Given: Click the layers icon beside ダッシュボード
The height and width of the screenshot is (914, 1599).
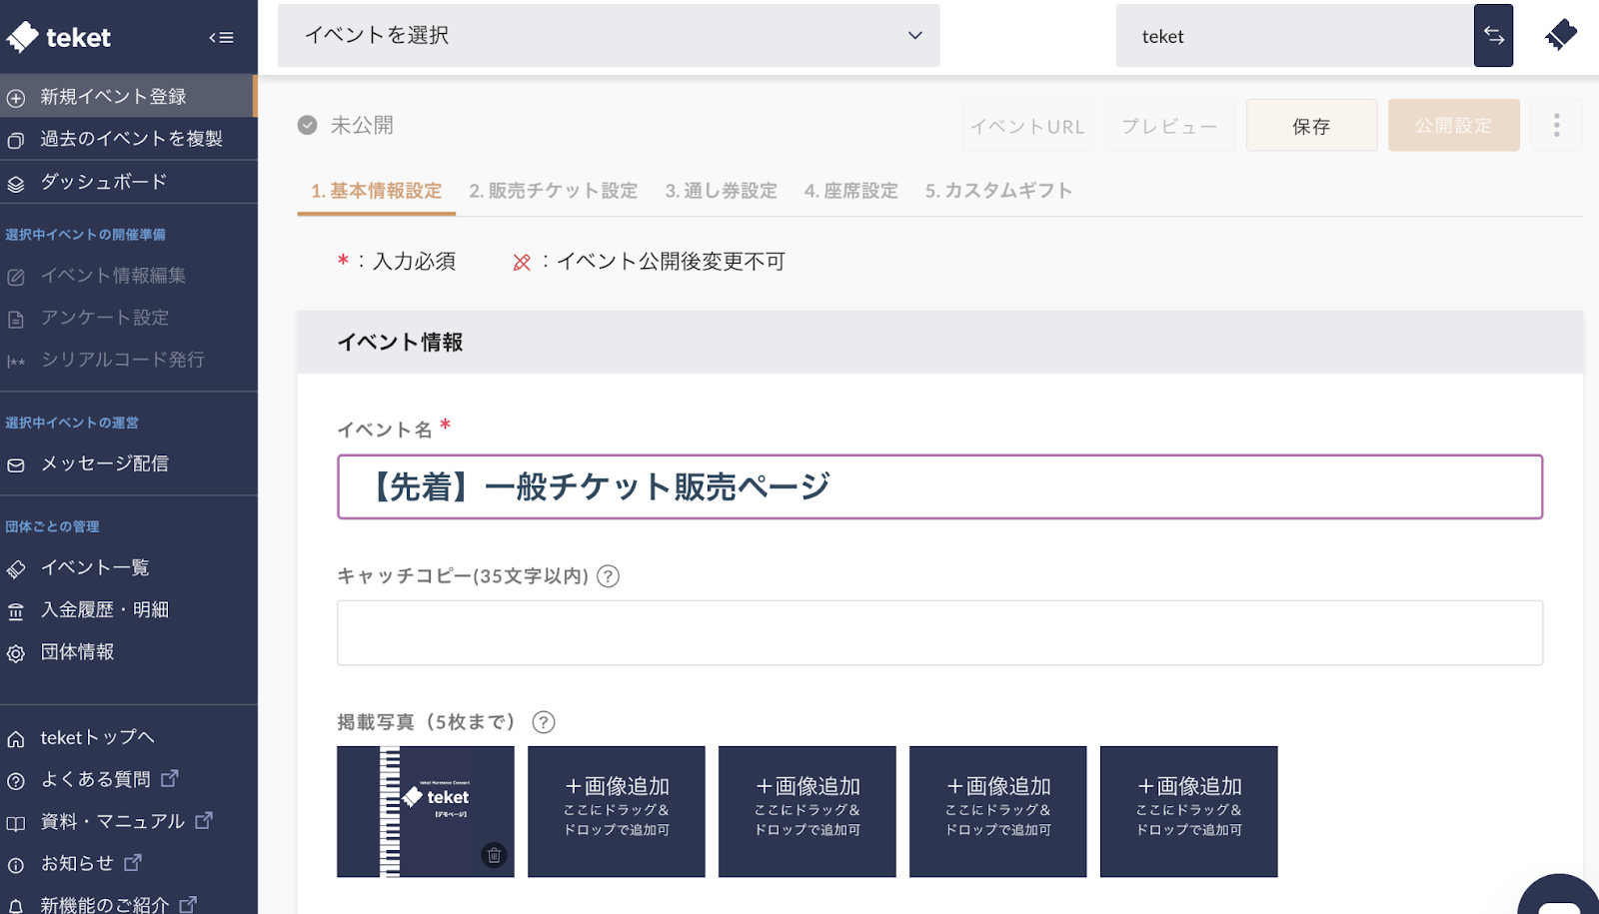Looking at the screenshot, I should (16, 183).
